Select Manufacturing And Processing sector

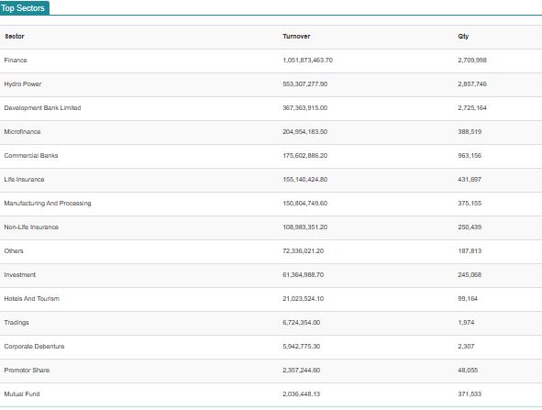pos(48,204)
